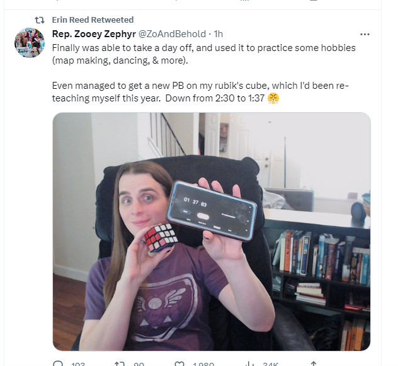The height and width of the screenshot is (366, 398).
Task: Click the triumph face emoji after 1:37
Action: pos(273,98)
